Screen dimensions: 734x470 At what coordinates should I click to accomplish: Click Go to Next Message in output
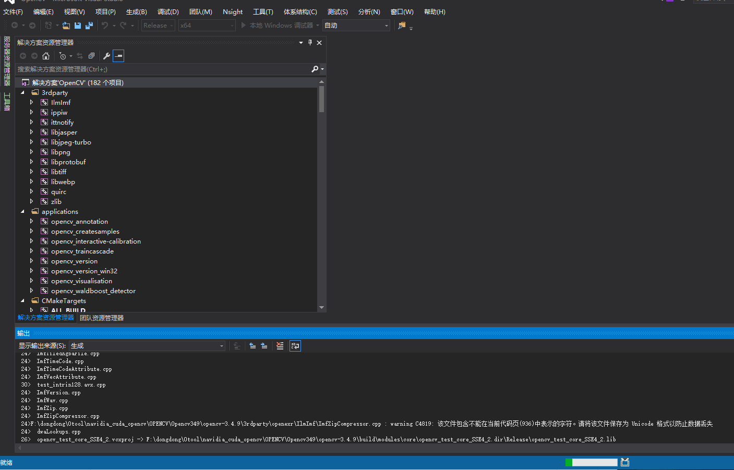point(264,346)
